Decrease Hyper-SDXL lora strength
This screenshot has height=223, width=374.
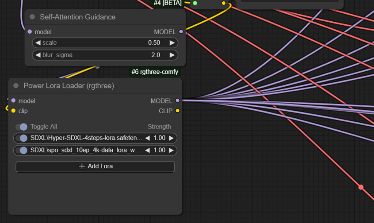[147, 138]
